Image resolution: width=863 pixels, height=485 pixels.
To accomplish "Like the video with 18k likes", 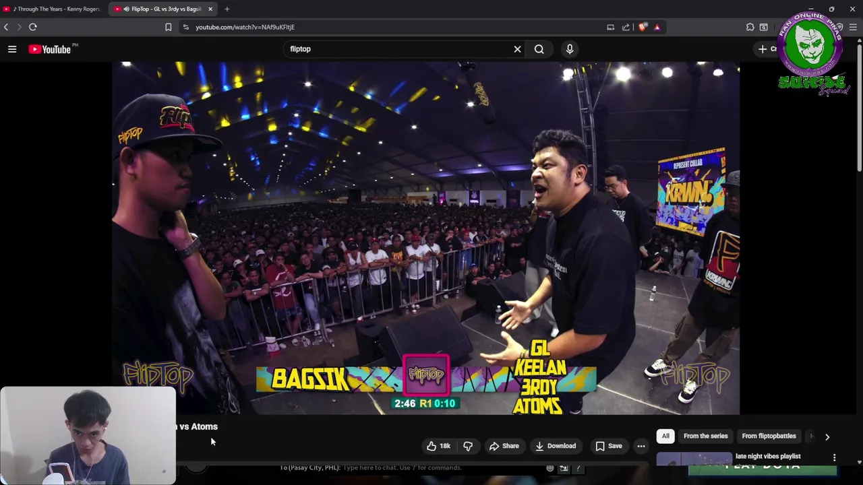I will click(x=438, y=446).
